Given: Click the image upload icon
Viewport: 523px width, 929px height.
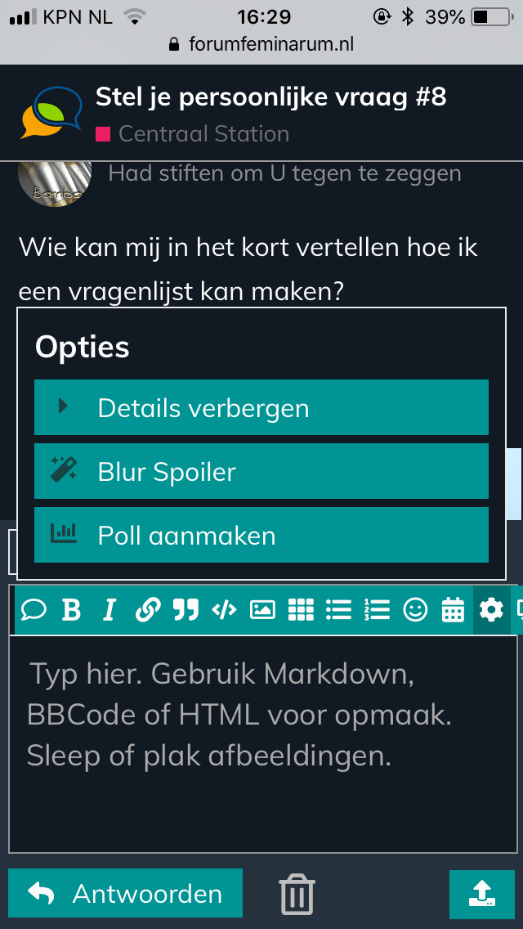Looking at the screenshot, I should [x=262, y=609].
